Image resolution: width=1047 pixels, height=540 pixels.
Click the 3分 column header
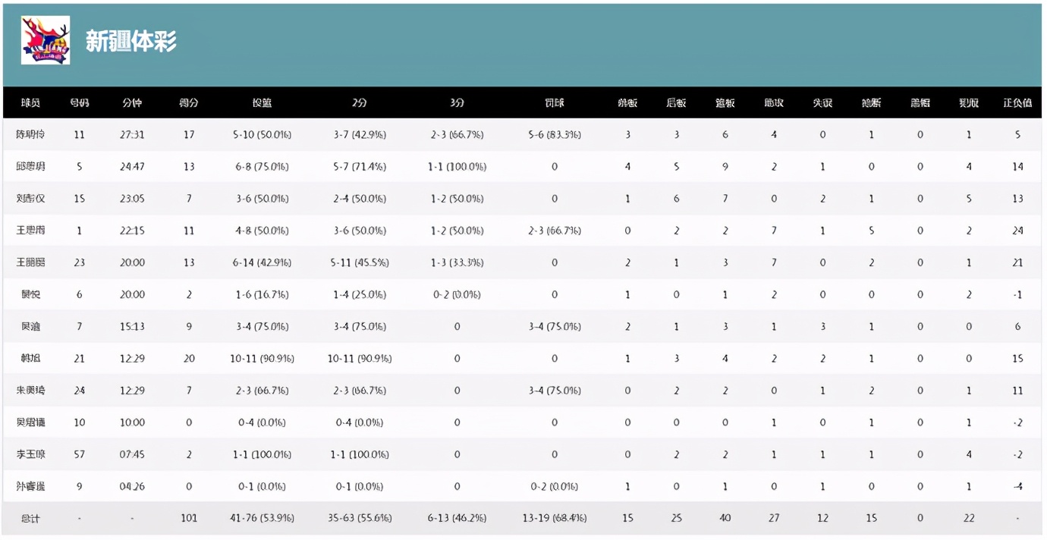(457, 103)
